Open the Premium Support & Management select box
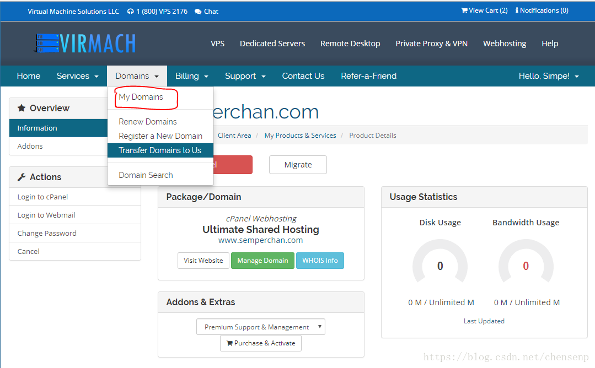This screenshot has width=595, height=368. [261, 327]
